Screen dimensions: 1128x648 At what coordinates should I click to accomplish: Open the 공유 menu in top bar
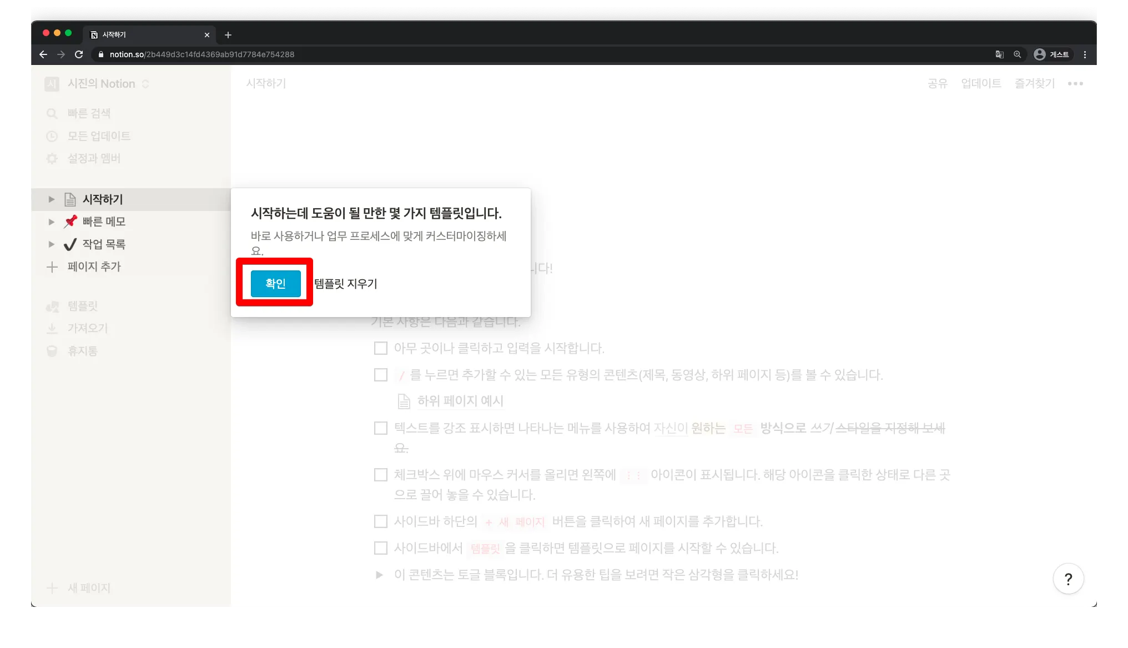937,83
